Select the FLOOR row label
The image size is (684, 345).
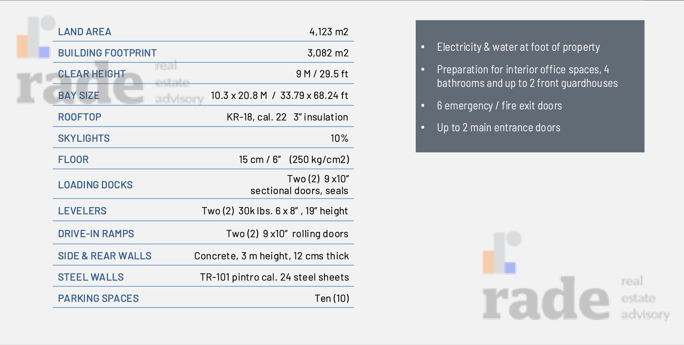coord(73,159)
